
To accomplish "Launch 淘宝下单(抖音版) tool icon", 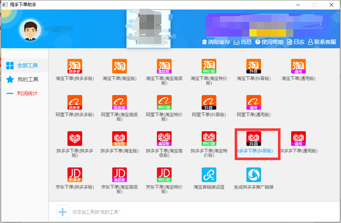I will [x=254, y=66].
